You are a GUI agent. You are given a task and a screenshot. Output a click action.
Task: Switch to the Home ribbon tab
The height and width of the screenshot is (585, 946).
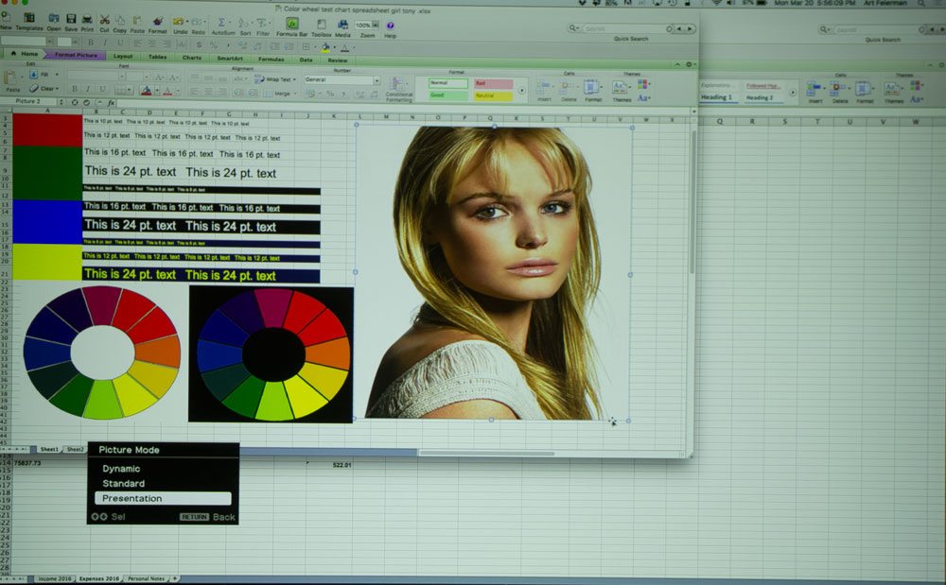click(x=25, y=54)
